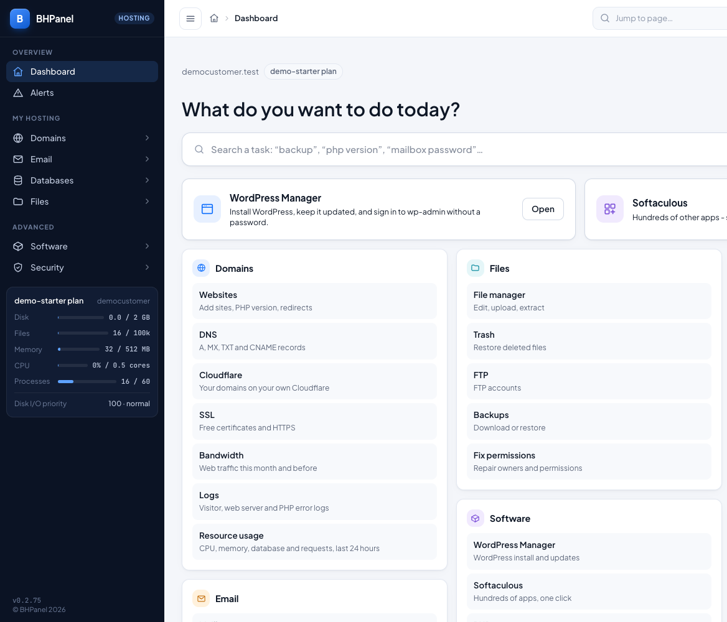
Task: Click the version number v0.2.75
Action: 27,600
